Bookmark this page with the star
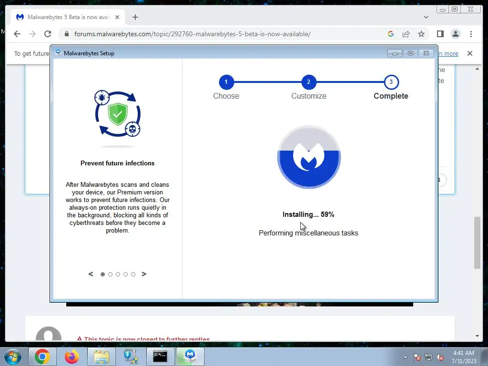The image size is (488, 366). pyautogui.click(x=421, y=34)
